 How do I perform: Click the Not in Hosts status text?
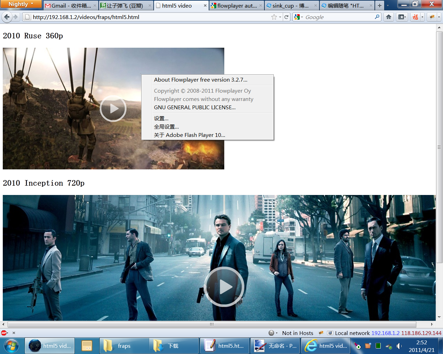click(298, 333)
